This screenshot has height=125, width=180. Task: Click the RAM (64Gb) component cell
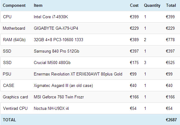click(x=14, y=40)
